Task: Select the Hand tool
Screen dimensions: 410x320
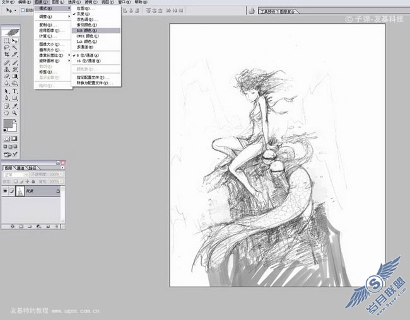Action: [7, 113]
